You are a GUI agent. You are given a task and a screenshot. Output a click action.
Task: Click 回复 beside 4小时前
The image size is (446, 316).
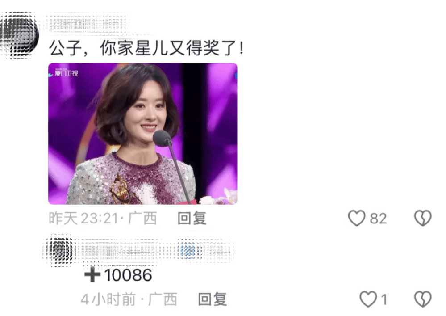213,299
